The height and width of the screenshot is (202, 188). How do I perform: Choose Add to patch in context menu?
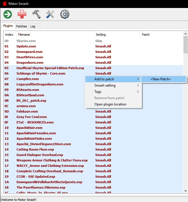pos(113,79)
